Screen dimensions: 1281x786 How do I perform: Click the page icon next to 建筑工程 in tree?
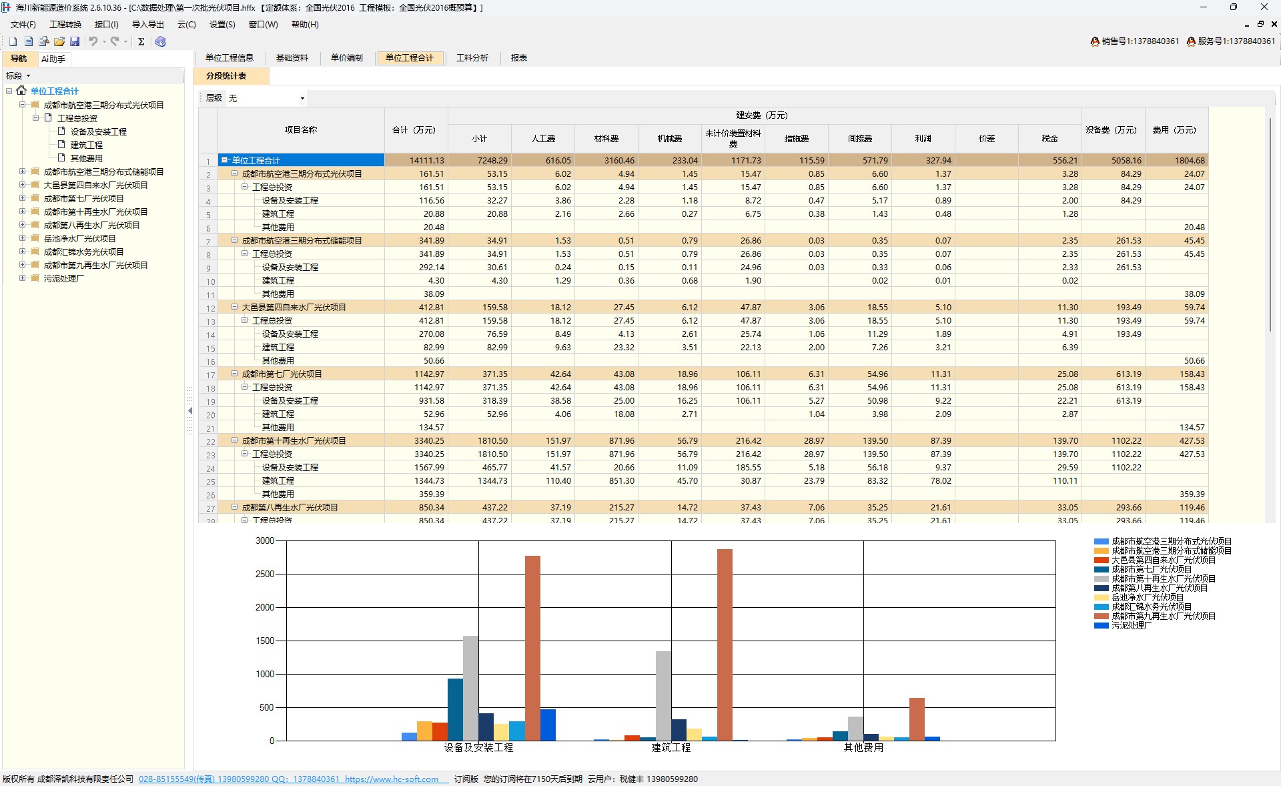point(61,145)
